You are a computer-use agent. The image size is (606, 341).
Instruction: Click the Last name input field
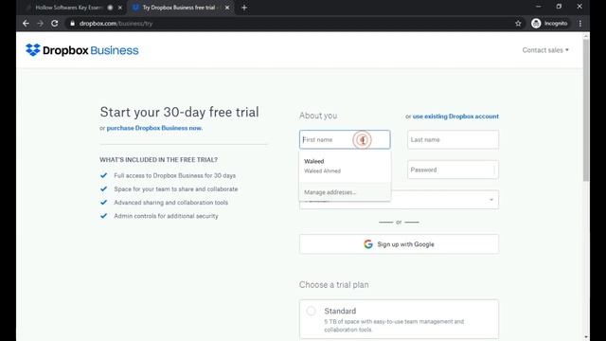(453, 139)
